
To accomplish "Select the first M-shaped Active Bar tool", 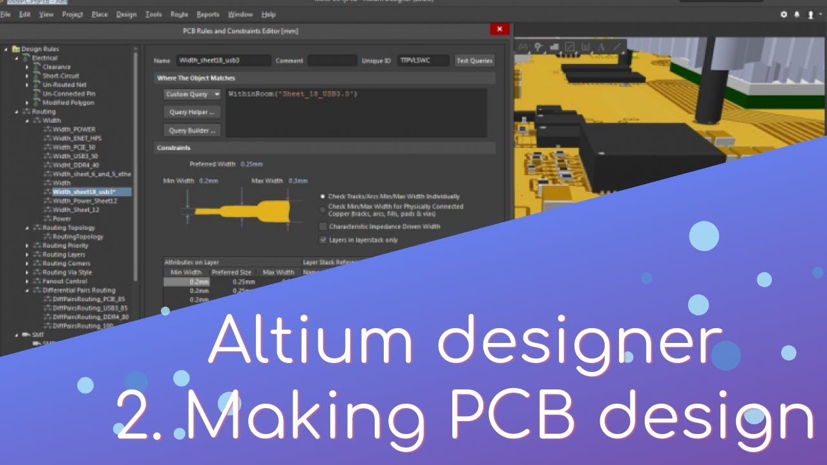I will coord(522,46).
